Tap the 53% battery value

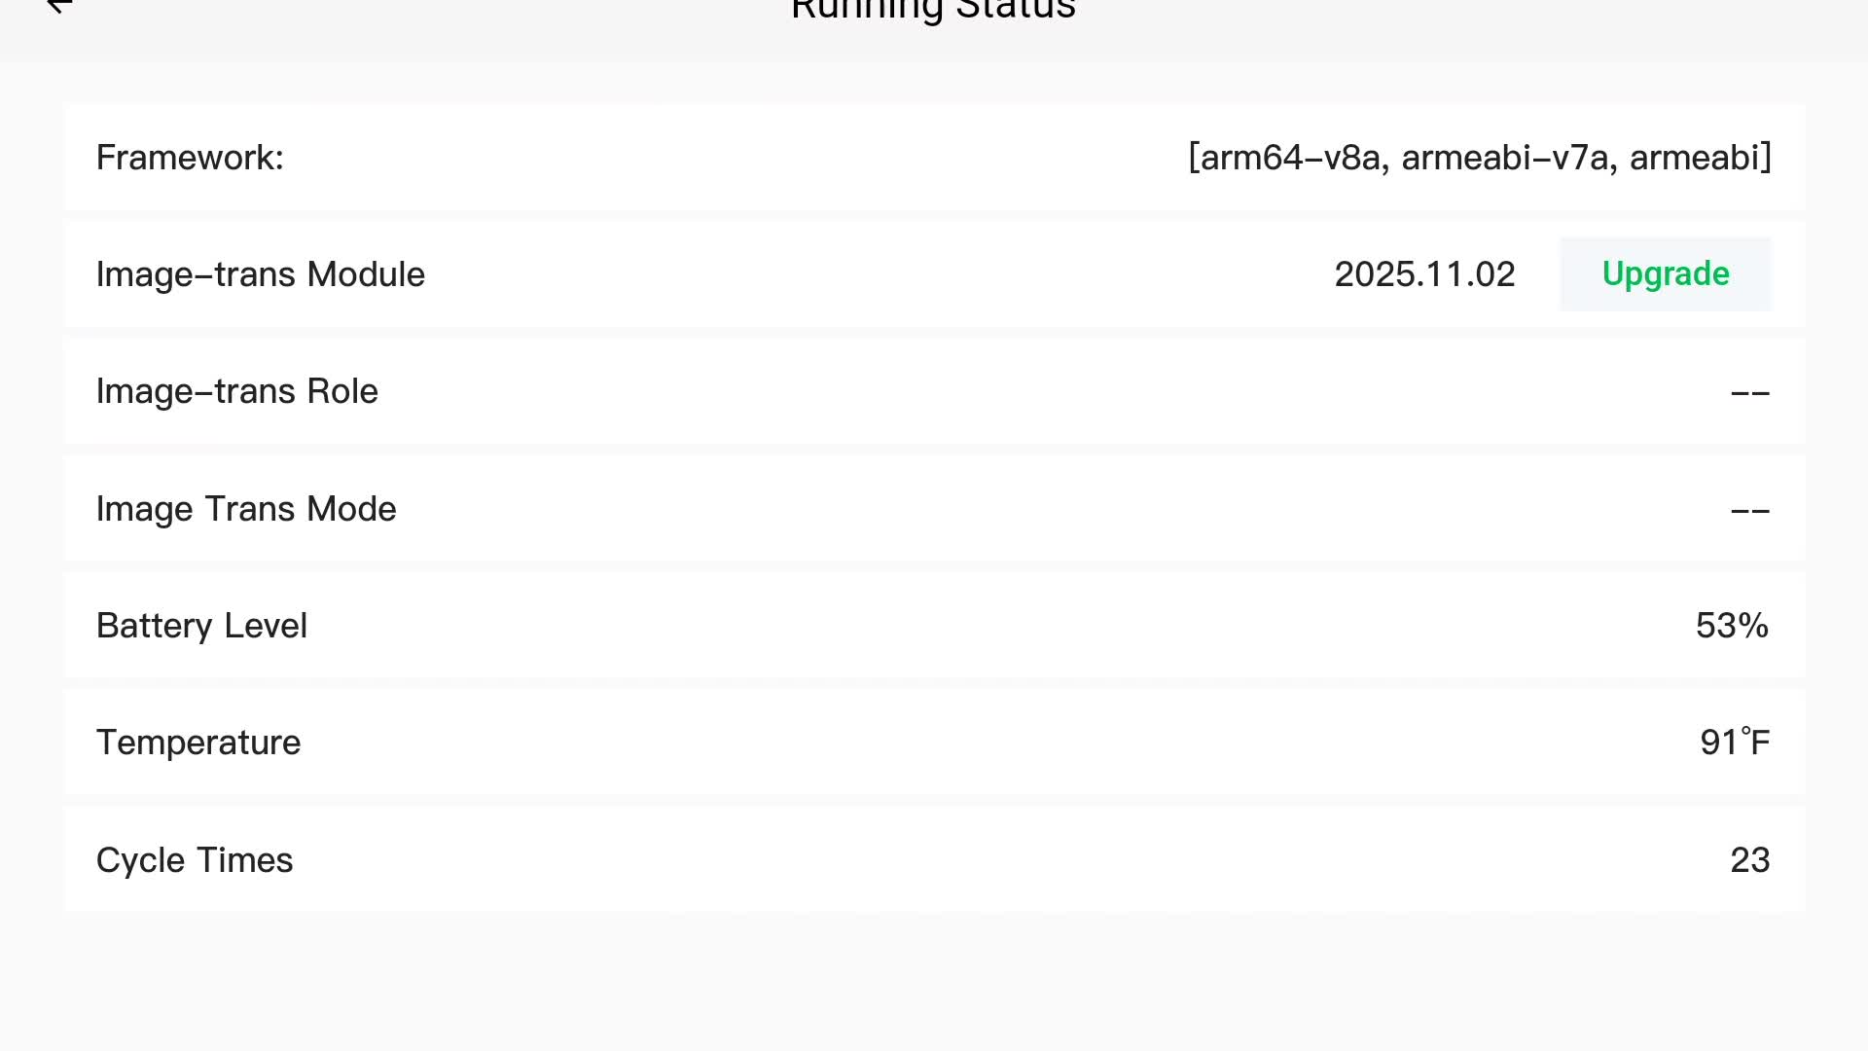click(1732, 626)
